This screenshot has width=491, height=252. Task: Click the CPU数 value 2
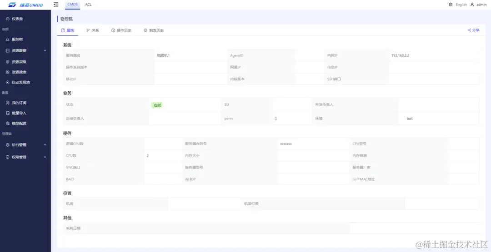point(147,156)
